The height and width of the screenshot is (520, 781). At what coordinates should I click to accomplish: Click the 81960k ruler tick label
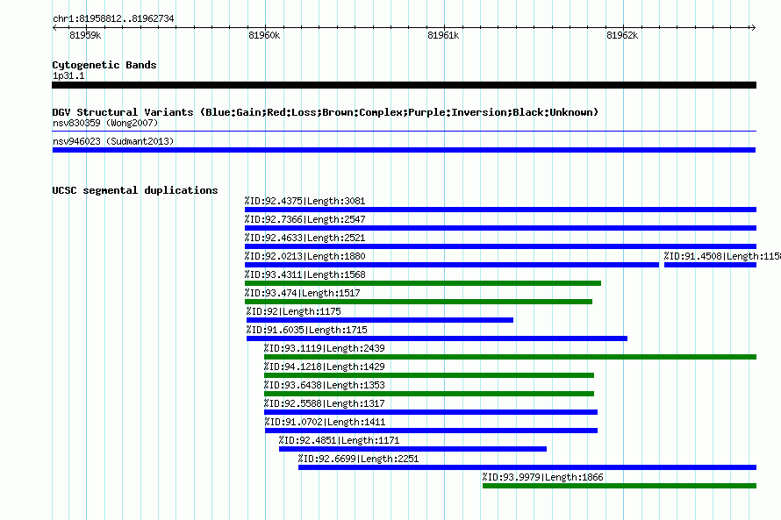[264, 35]
